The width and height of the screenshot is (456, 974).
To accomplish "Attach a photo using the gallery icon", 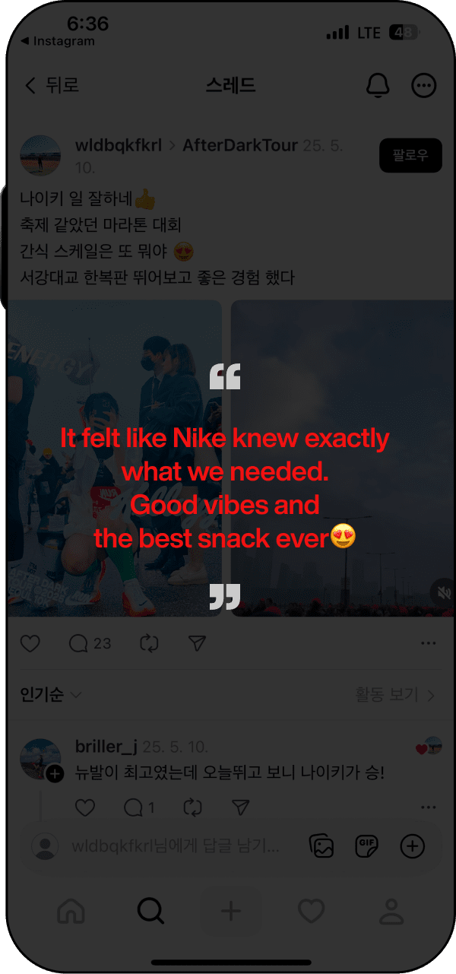I will [322, 846].
